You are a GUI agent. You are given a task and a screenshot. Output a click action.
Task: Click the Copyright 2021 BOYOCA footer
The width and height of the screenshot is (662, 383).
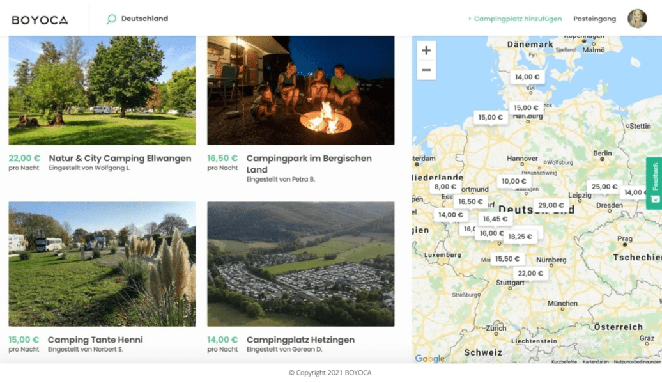click(x=330, y=373)
